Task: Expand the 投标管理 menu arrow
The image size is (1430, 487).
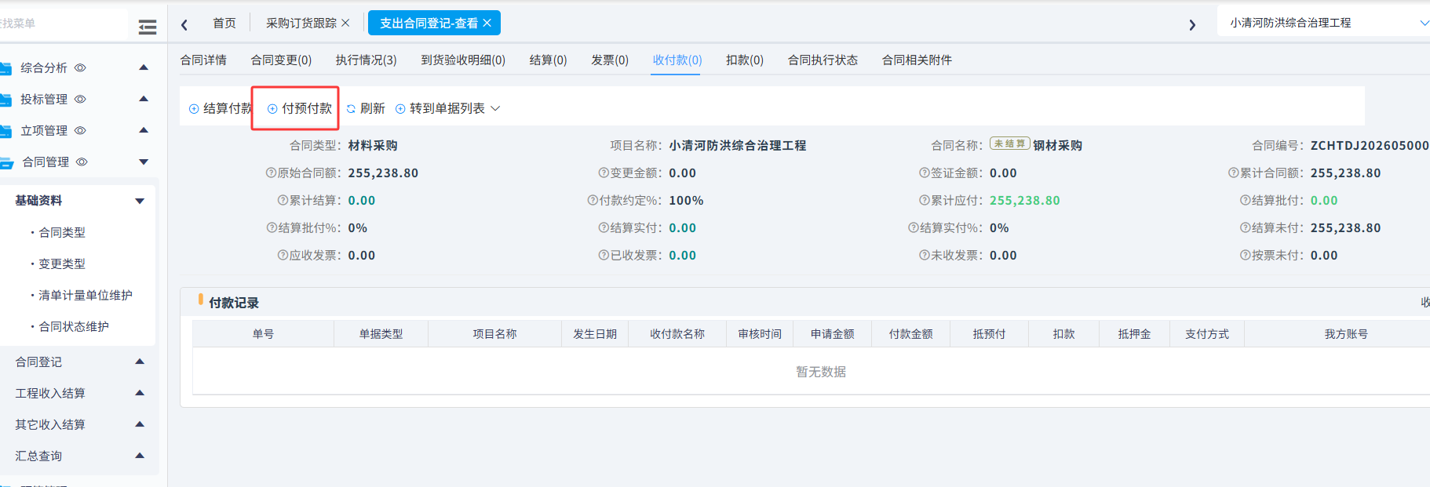Action: (144, 99)
